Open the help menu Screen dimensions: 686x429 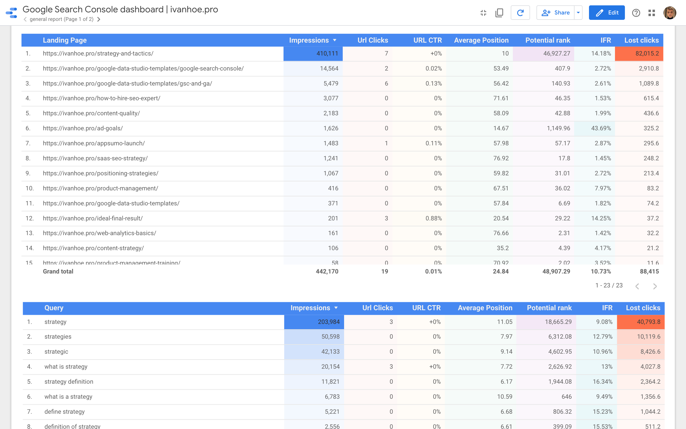point(636,13)
